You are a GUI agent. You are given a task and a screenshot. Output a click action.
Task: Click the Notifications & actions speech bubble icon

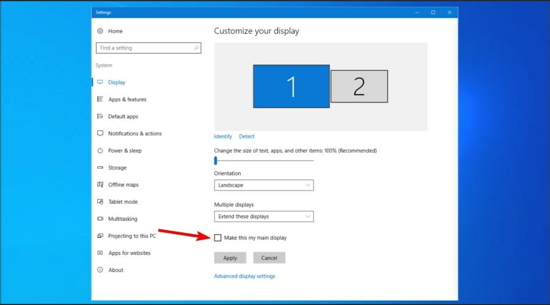100,134
